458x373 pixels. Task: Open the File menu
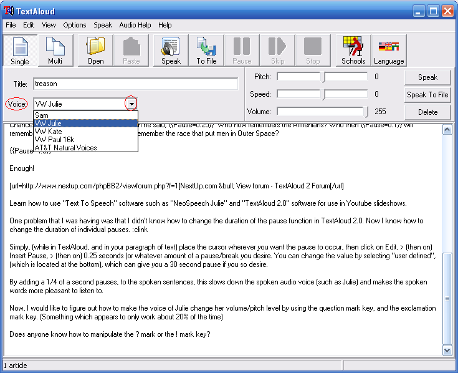coord(11,25)
